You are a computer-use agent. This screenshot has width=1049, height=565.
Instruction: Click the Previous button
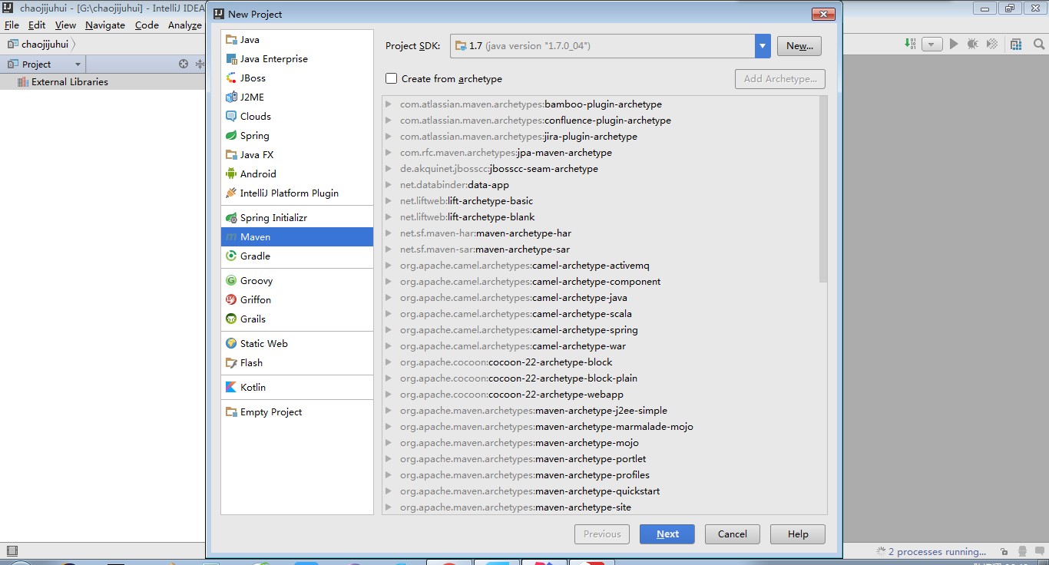click(x=602, y=534)
